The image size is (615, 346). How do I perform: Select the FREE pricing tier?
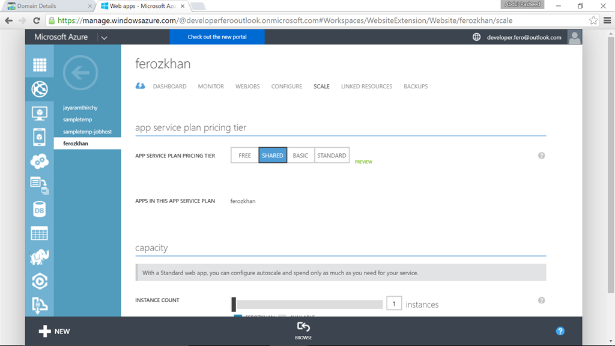click(245, 156)
